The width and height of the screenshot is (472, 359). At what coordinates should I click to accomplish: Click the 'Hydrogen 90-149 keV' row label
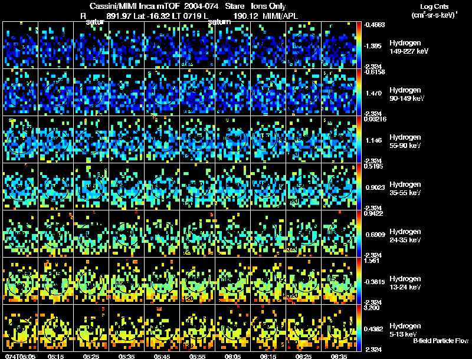click(407, 94)
